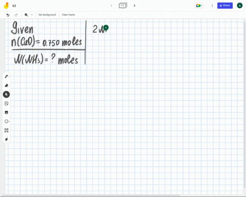This screenshot has width=246, height=197.
Task: Click Clear frame
Action: pos(68,15)
